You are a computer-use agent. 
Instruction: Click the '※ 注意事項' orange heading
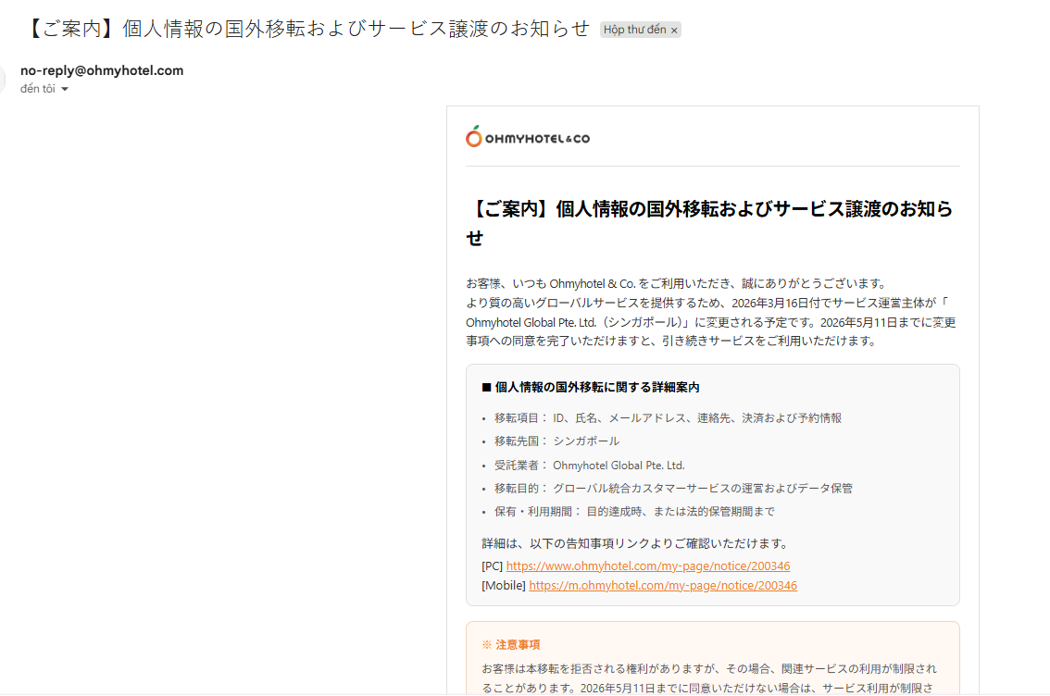click(511, 644)
